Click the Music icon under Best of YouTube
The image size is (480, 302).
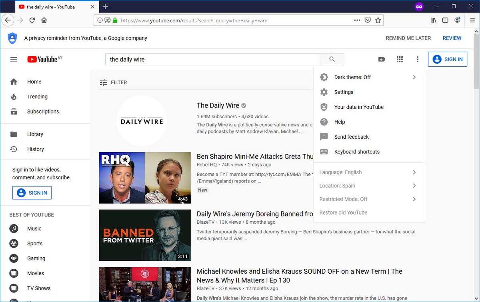[14, 228]
